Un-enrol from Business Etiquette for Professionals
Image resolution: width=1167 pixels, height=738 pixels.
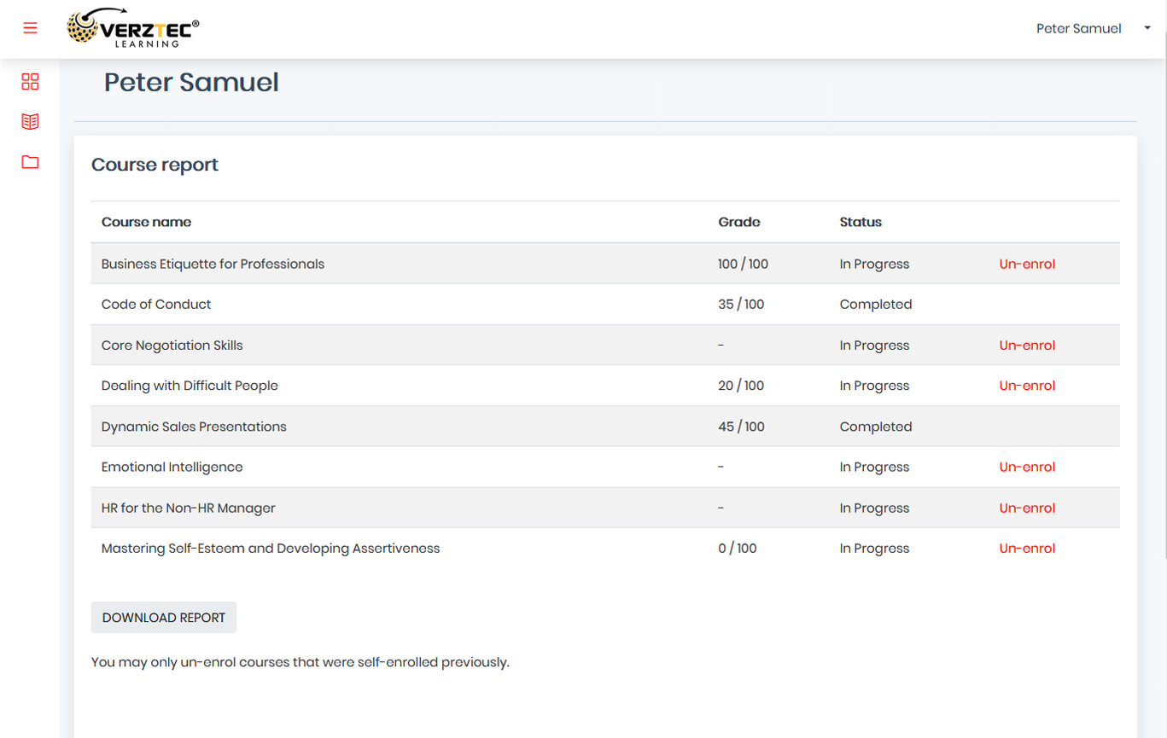pyautogui.click(x=1027, y=264)
